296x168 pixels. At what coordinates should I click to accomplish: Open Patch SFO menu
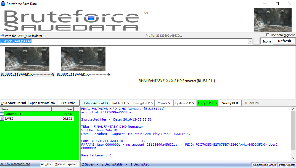[121, 103]
